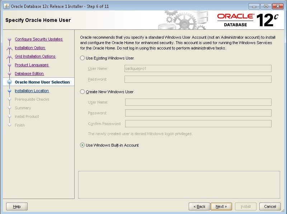Go to Installation Option step
This screenshot has height=214, width=287.
tap(30, 48)
